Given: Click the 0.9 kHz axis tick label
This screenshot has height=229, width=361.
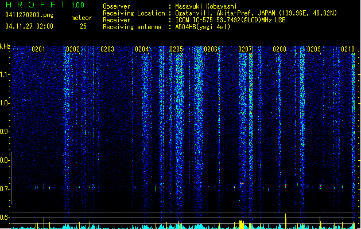Looking at the screenshot, I should point(5,132).
